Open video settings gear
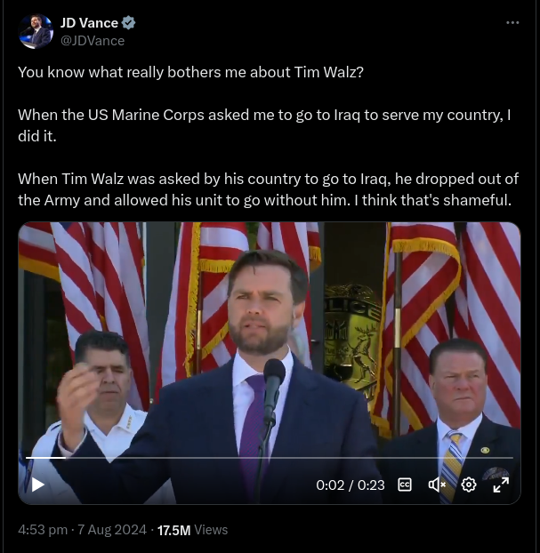The image size is (540, 553). coord(469,485)
